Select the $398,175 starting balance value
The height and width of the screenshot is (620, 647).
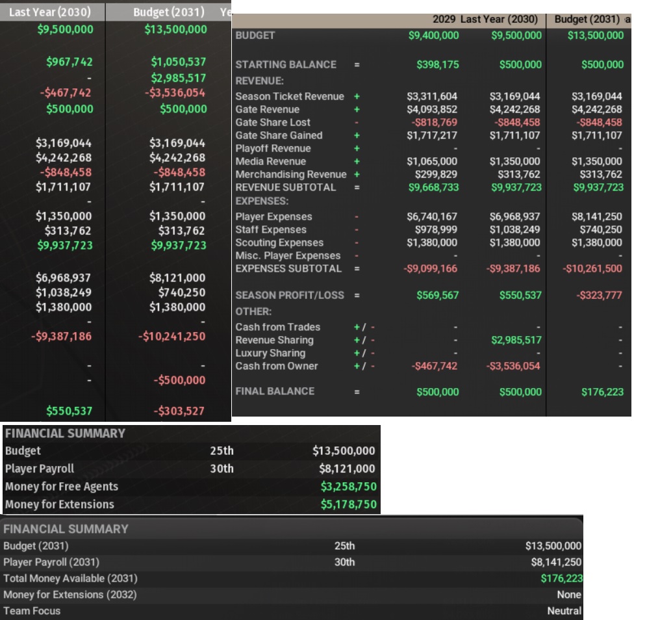437,64
